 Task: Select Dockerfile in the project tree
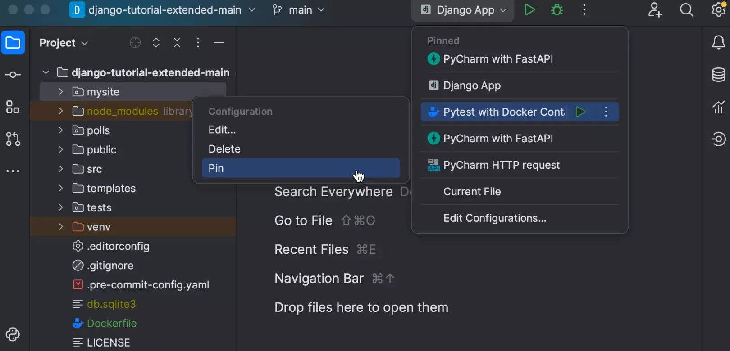coord(111,324)
